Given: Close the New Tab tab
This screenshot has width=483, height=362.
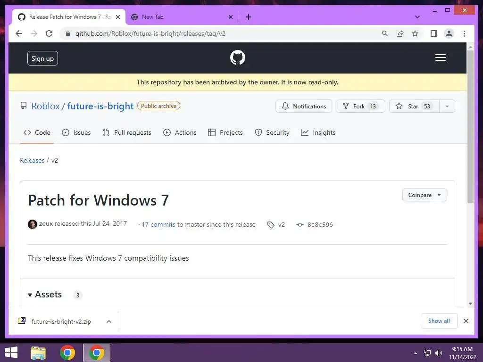Looking at the screenshot, I should click(230, 17).
